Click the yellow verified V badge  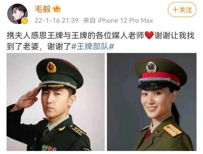[x=25, y=21]
